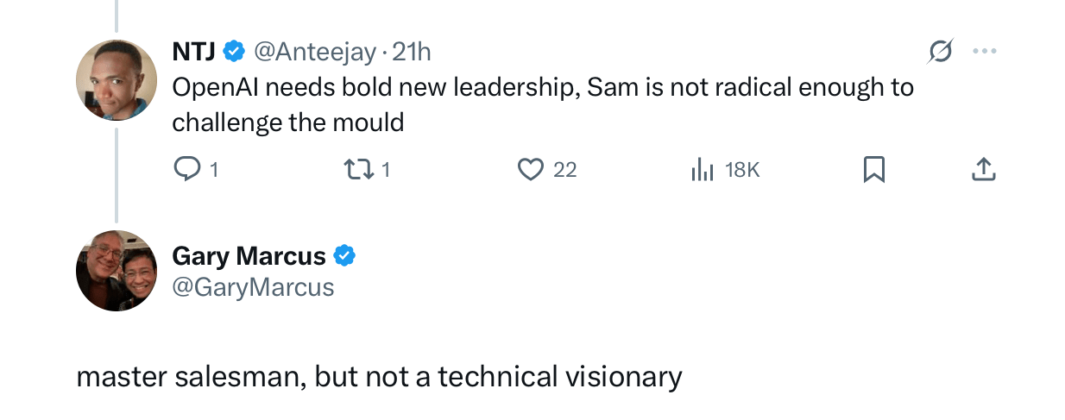Screen dimensions: 1065x420
Task: Click the Grok slashed-circle icon on NTJ's tweet
Action: point(940,53)
